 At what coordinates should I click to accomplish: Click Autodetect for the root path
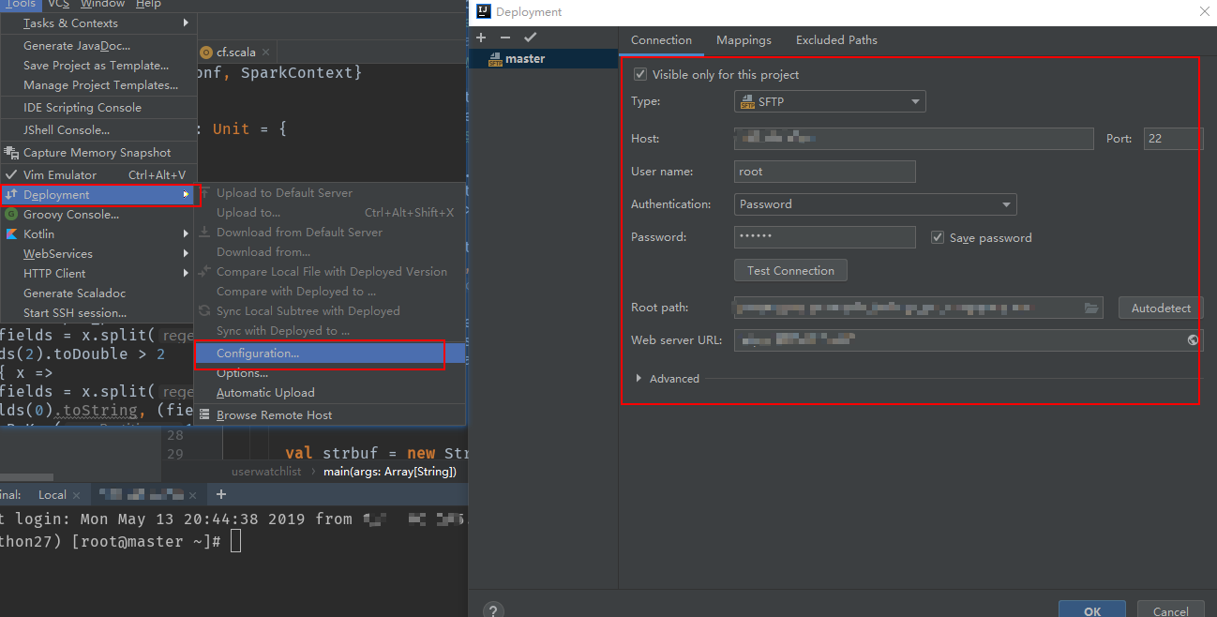pos(1159,307)
